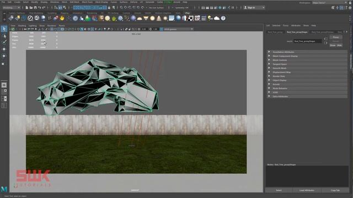Open the viewport sRGB gamma dropdown
The width and height of the screenshot is (353, 198).
coord(179,29)
